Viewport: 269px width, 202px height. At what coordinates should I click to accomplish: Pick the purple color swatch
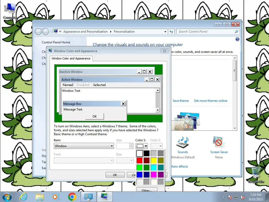point(161,175)
